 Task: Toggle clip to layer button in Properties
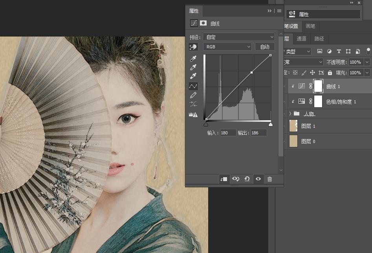click(x=224, y=179)
